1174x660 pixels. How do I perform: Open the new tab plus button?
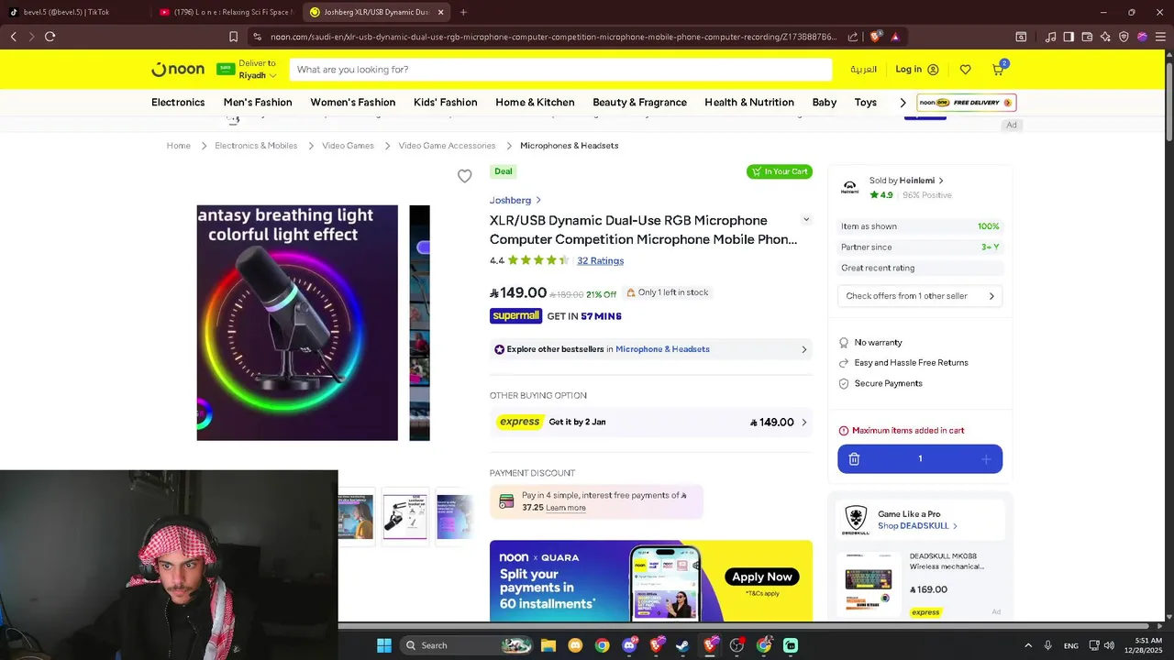pyautogui.click(x=463, y=12)
